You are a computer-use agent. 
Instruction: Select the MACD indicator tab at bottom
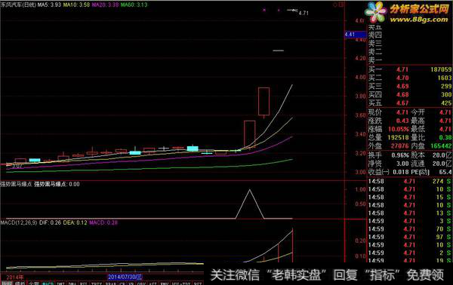click(x=48, y=283)
